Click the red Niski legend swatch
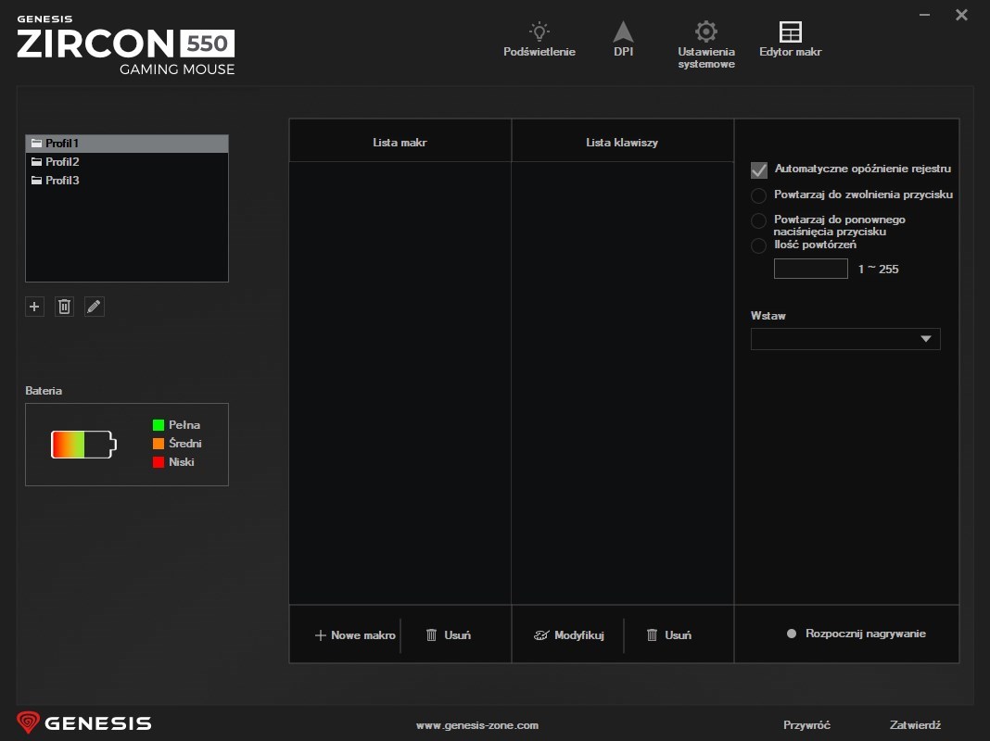 click(159, 462)
